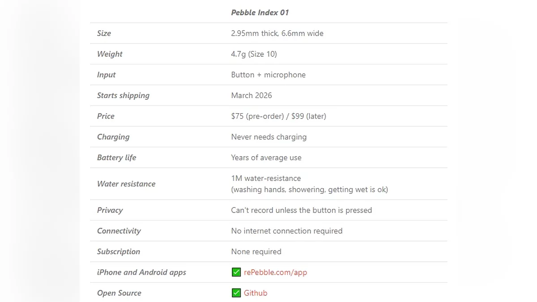The image size is (537, 302).
Task: Click the Charging row label
Action: click(x=113, y=137)
